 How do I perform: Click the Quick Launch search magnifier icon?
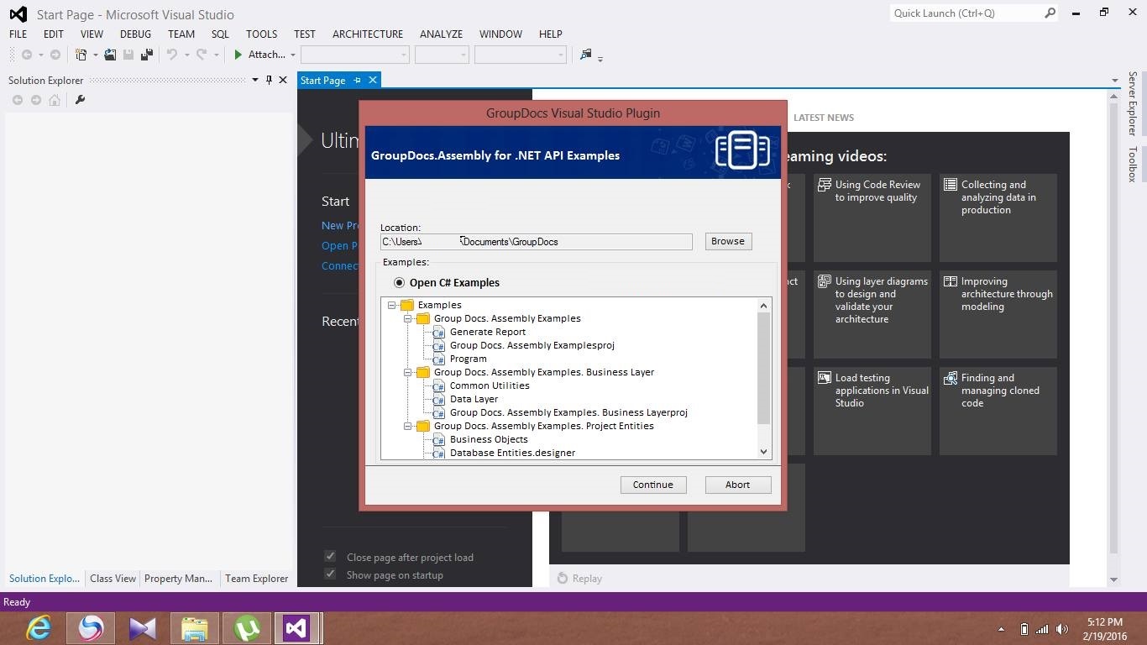[1050, 13]
